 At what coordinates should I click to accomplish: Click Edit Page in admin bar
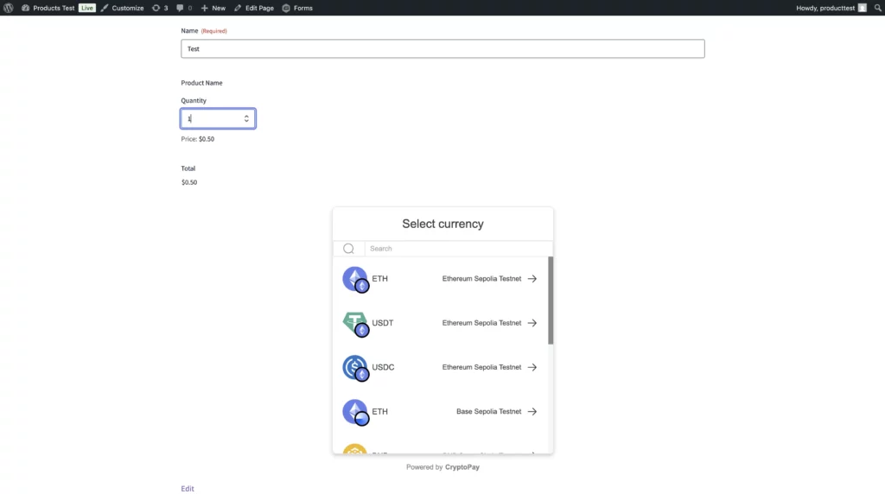254,8
